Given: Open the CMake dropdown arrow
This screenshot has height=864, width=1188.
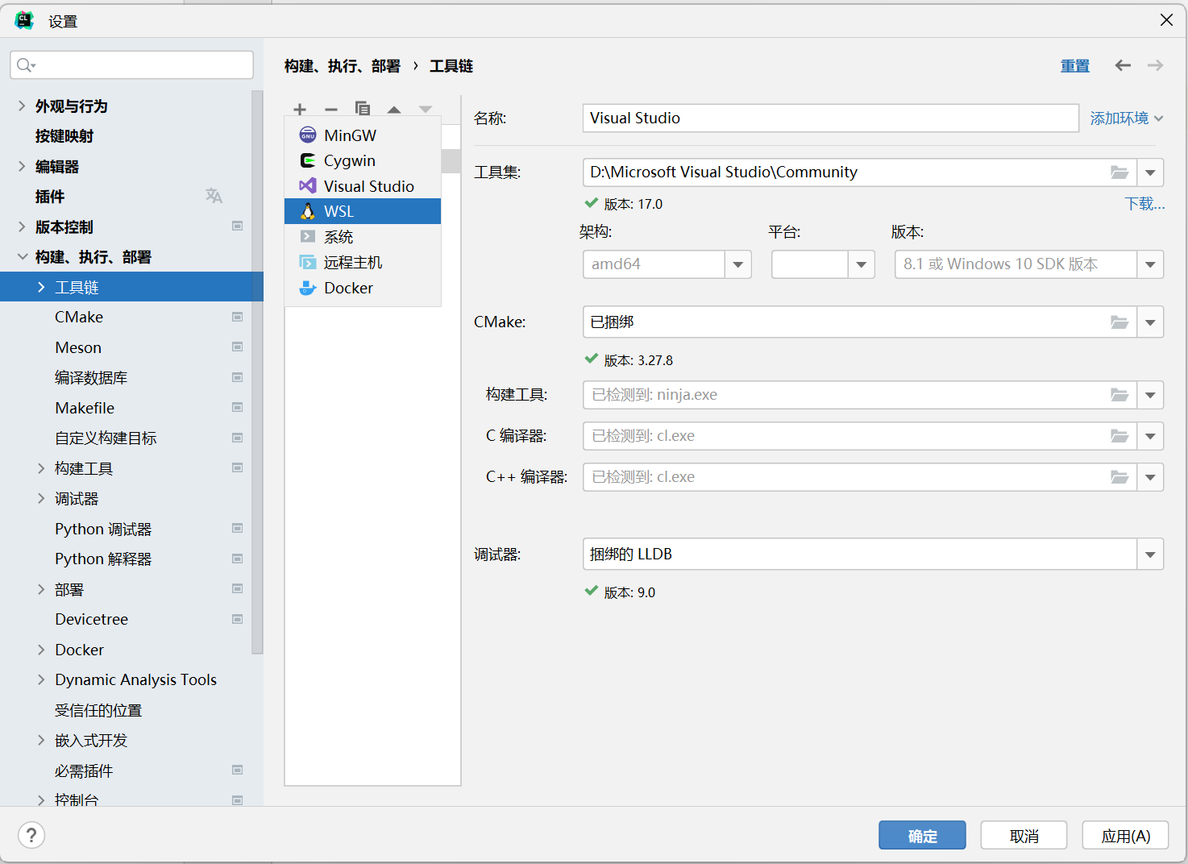Looking at the screenshot, I should (1150, 322).
